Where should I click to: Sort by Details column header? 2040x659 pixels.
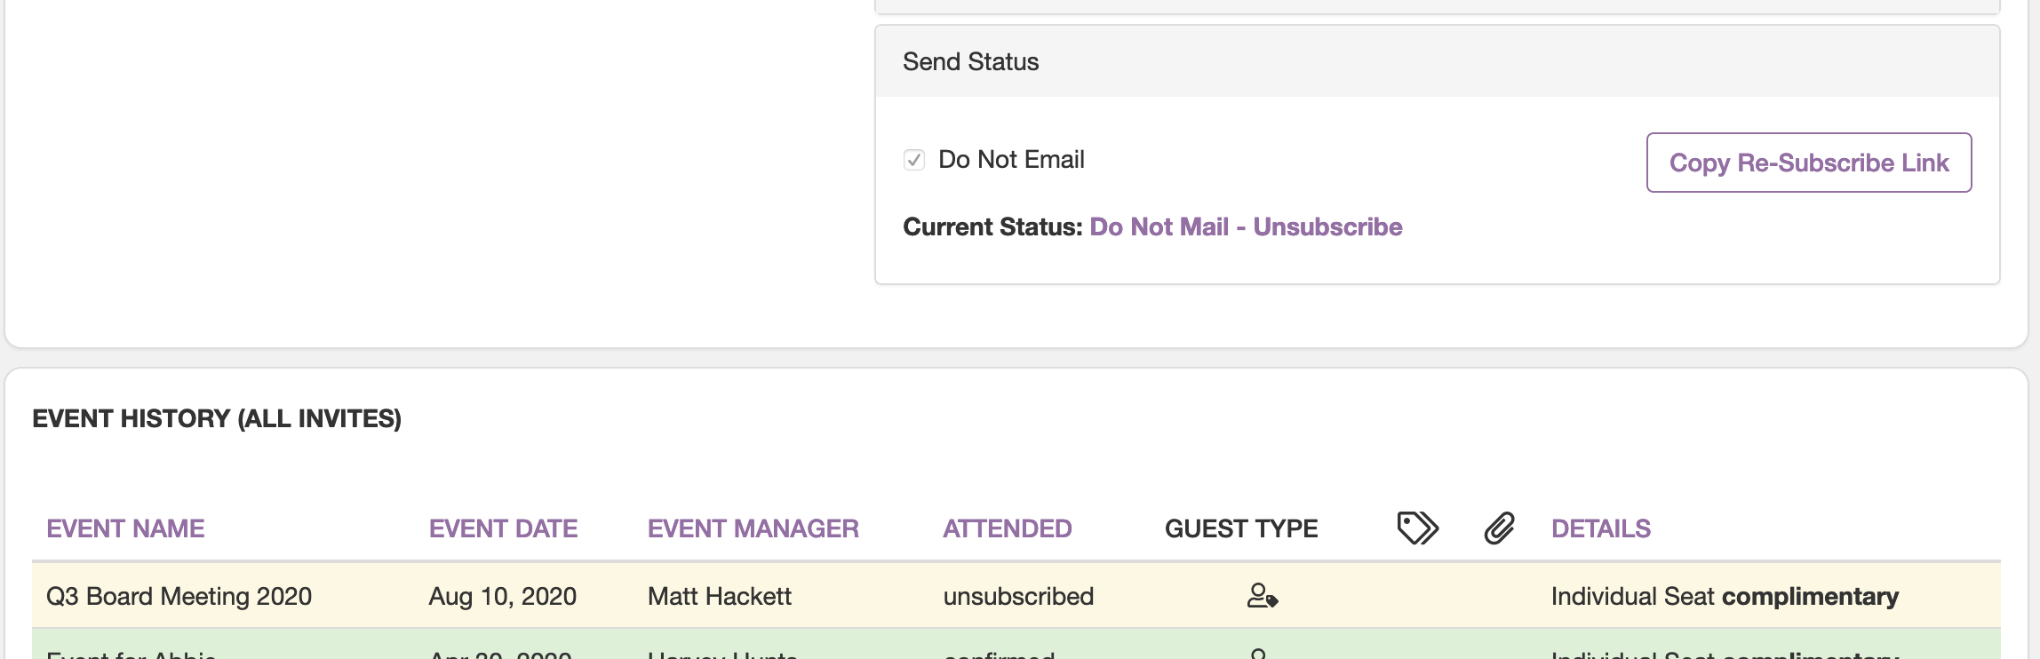[x=1601, y=528]
